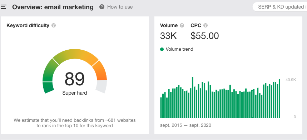Screen dimensions: 307x140
Task: Click the Keyword difficulty help icon
Action: click(x=54, y=25)
